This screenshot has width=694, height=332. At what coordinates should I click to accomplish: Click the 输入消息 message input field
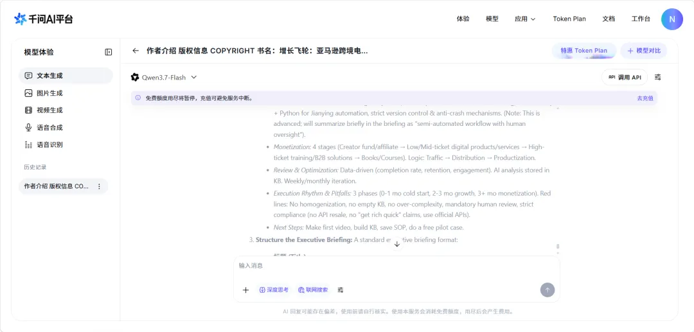[x=396, y=266]
